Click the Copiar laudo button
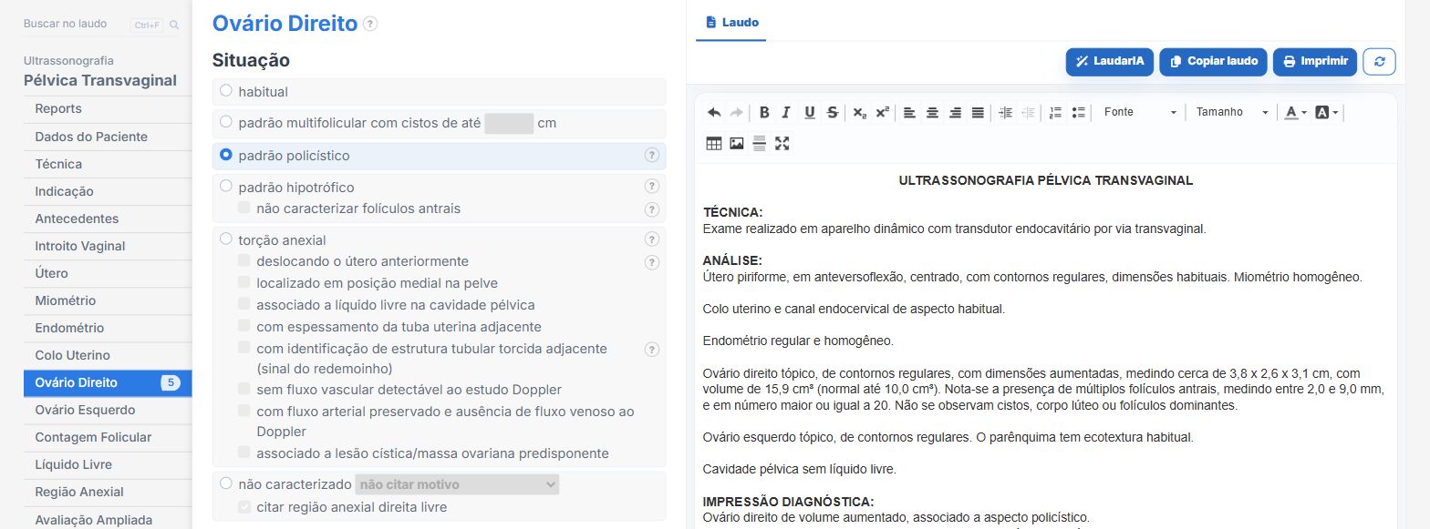Screen dimensions: 1430x529 (1213, 61)
